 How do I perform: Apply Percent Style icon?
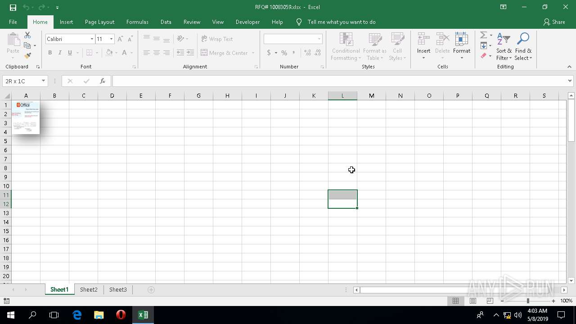pos(284,53)
